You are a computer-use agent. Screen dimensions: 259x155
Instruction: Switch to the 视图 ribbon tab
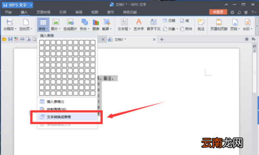pos(95,12)
